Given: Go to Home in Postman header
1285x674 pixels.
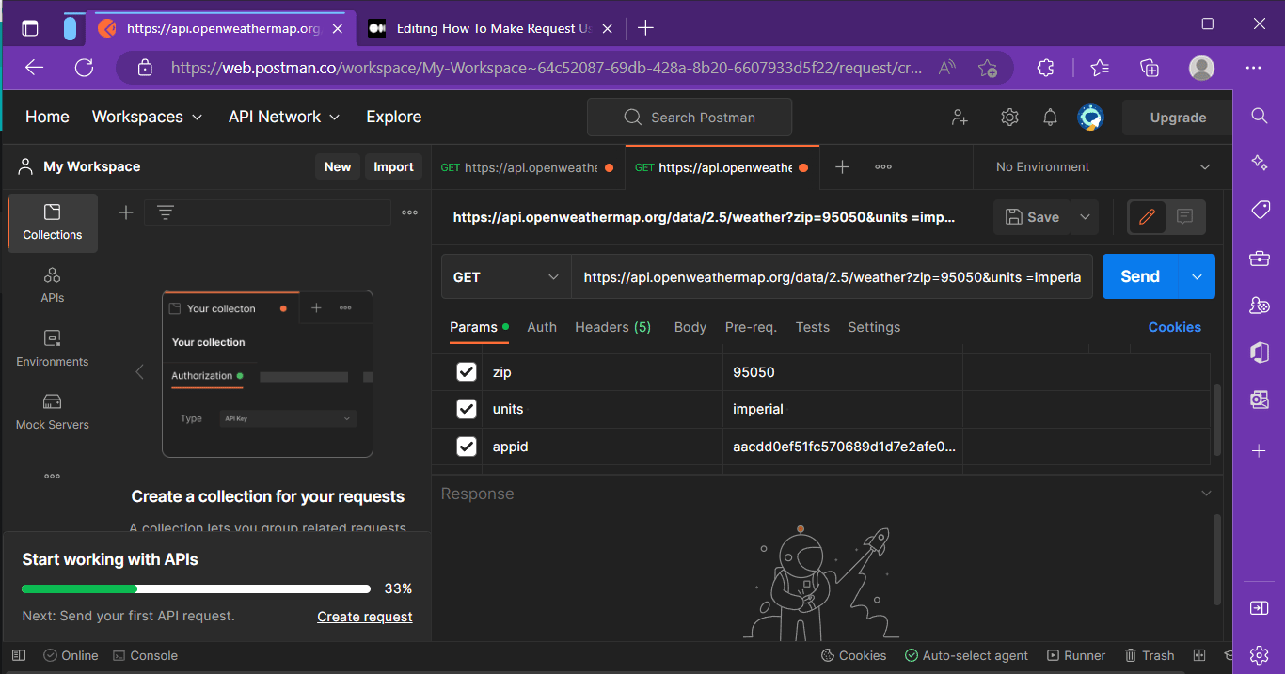Looking at the screenshot, I should [x=47, y=117].
